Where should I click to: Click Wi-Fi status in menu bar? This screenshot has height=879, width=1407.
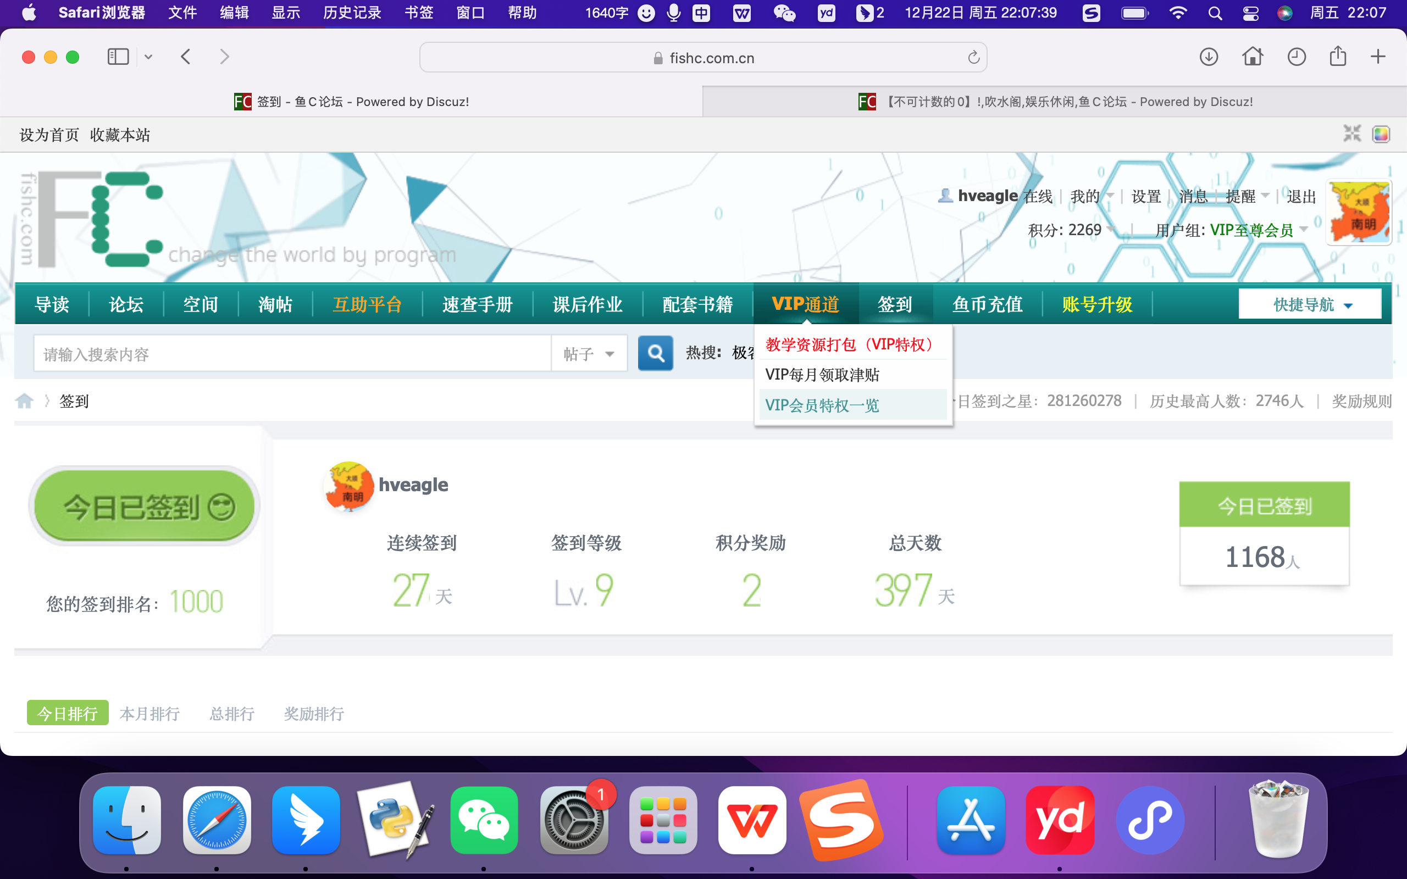[x=1178, y=13]
